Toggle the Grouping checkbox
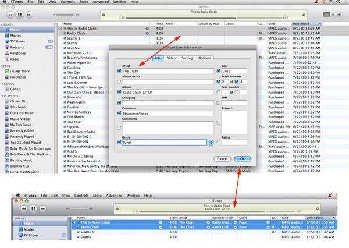 coord(119,102)
